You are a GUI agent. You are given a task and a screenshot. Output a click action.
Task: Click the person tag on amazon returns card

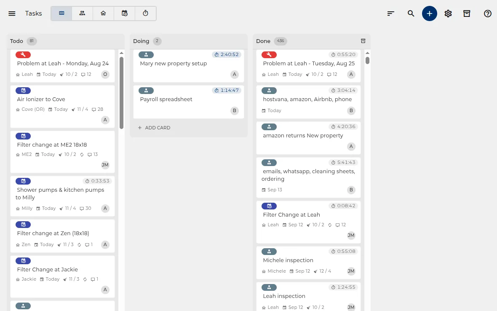coord(269,127)
